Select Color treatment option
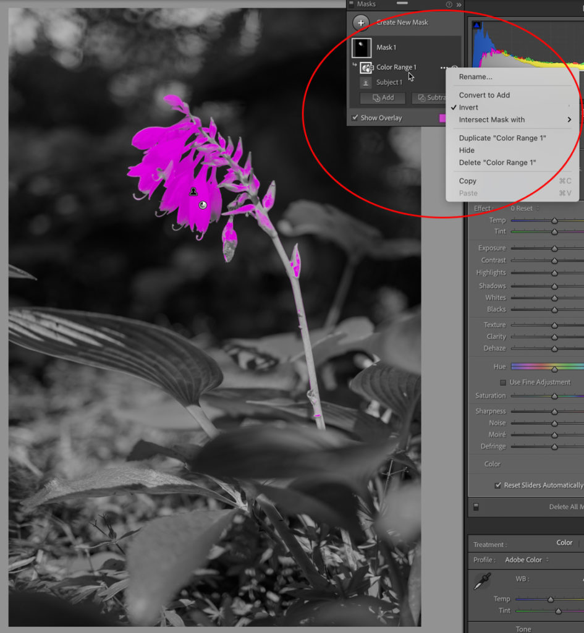This screenshot has width=584, height=633. 564,543
